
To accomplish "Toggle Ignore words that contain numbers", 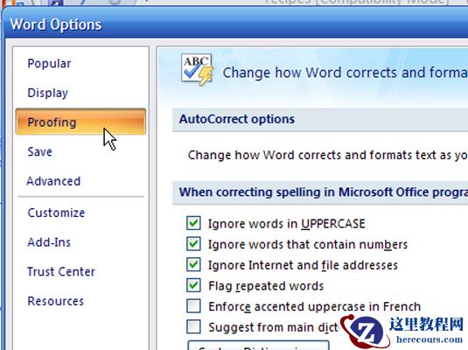I will pyautogui.click(x=193, y=244).
